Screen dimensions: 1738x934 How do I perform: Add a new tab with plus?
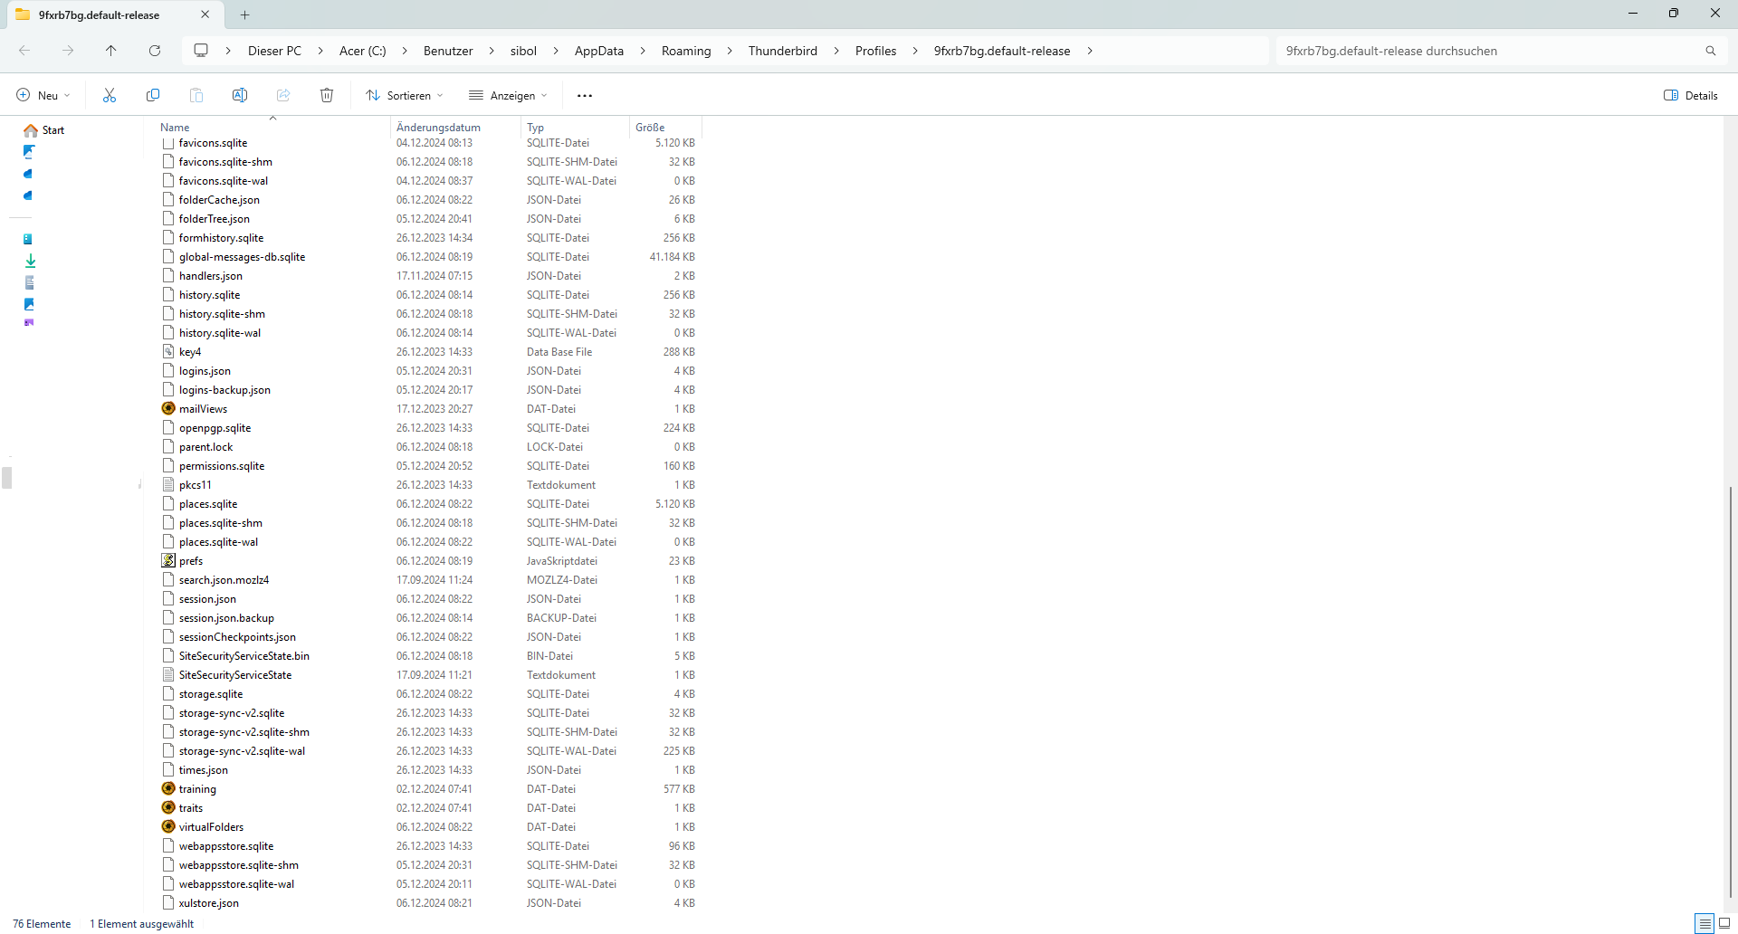[x=245, y=14]
